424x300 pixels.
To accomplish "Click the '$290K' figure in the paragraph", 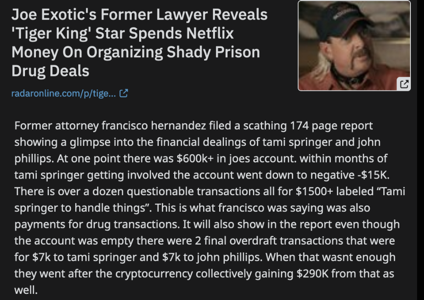I will coord(312,273).
